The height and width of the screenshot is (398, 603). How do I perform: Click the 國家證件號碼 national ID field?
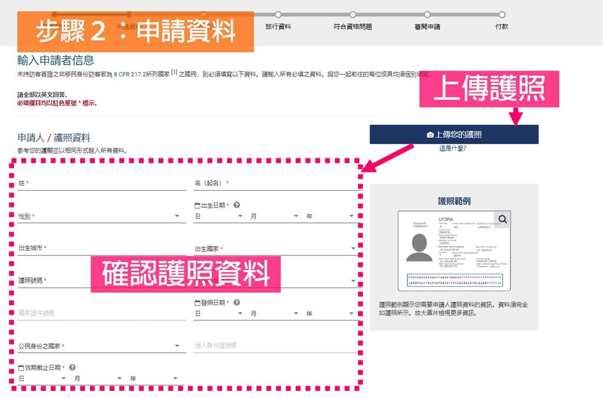tap(102, 313)
